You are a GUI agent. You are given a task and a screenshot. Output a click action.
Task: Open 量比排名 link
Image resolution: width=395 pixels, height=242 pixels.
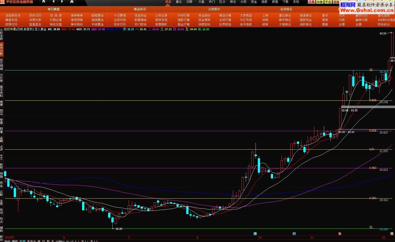[285, 15]
